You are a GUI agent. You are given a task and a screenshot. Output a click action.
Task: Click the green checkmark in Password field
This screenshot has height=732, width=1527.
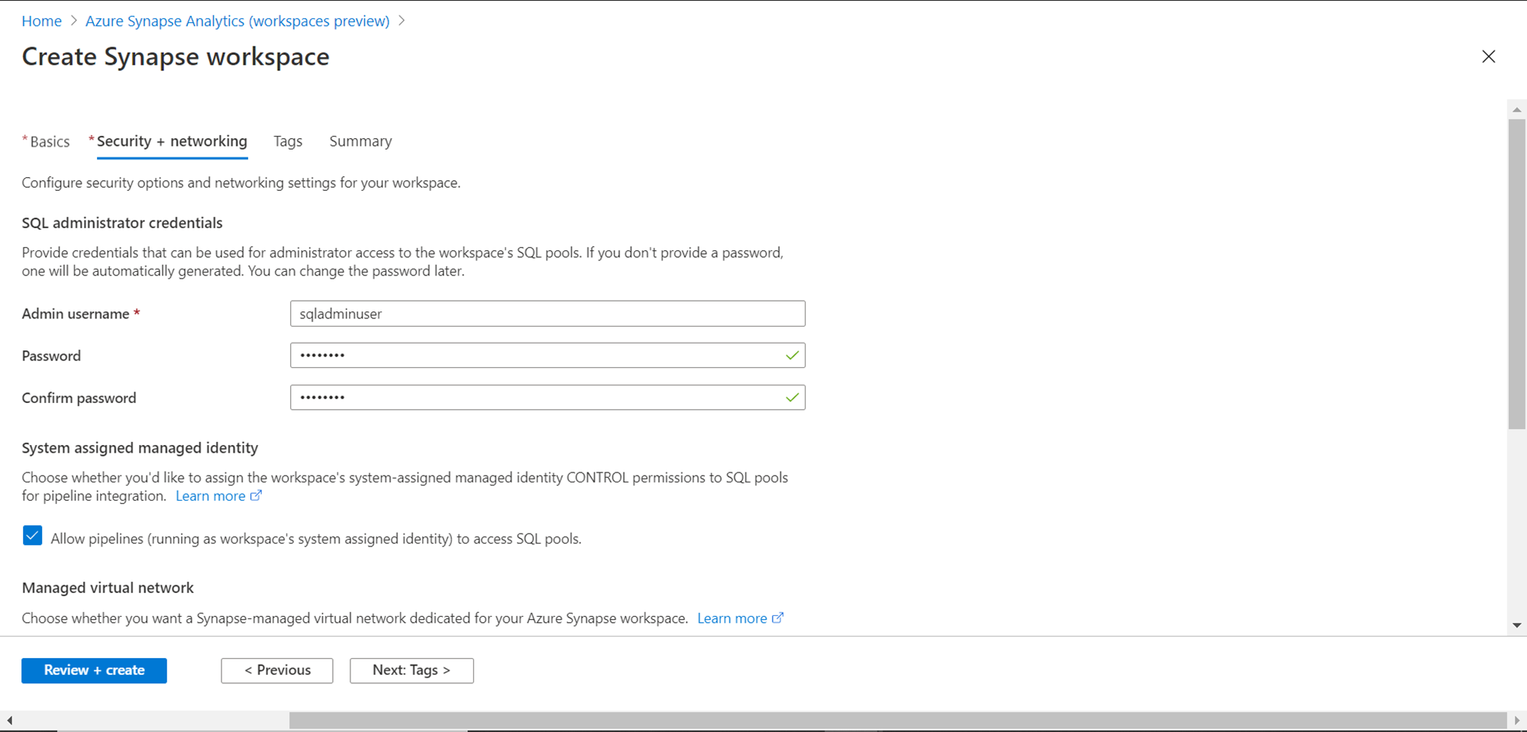pos(792,356)
